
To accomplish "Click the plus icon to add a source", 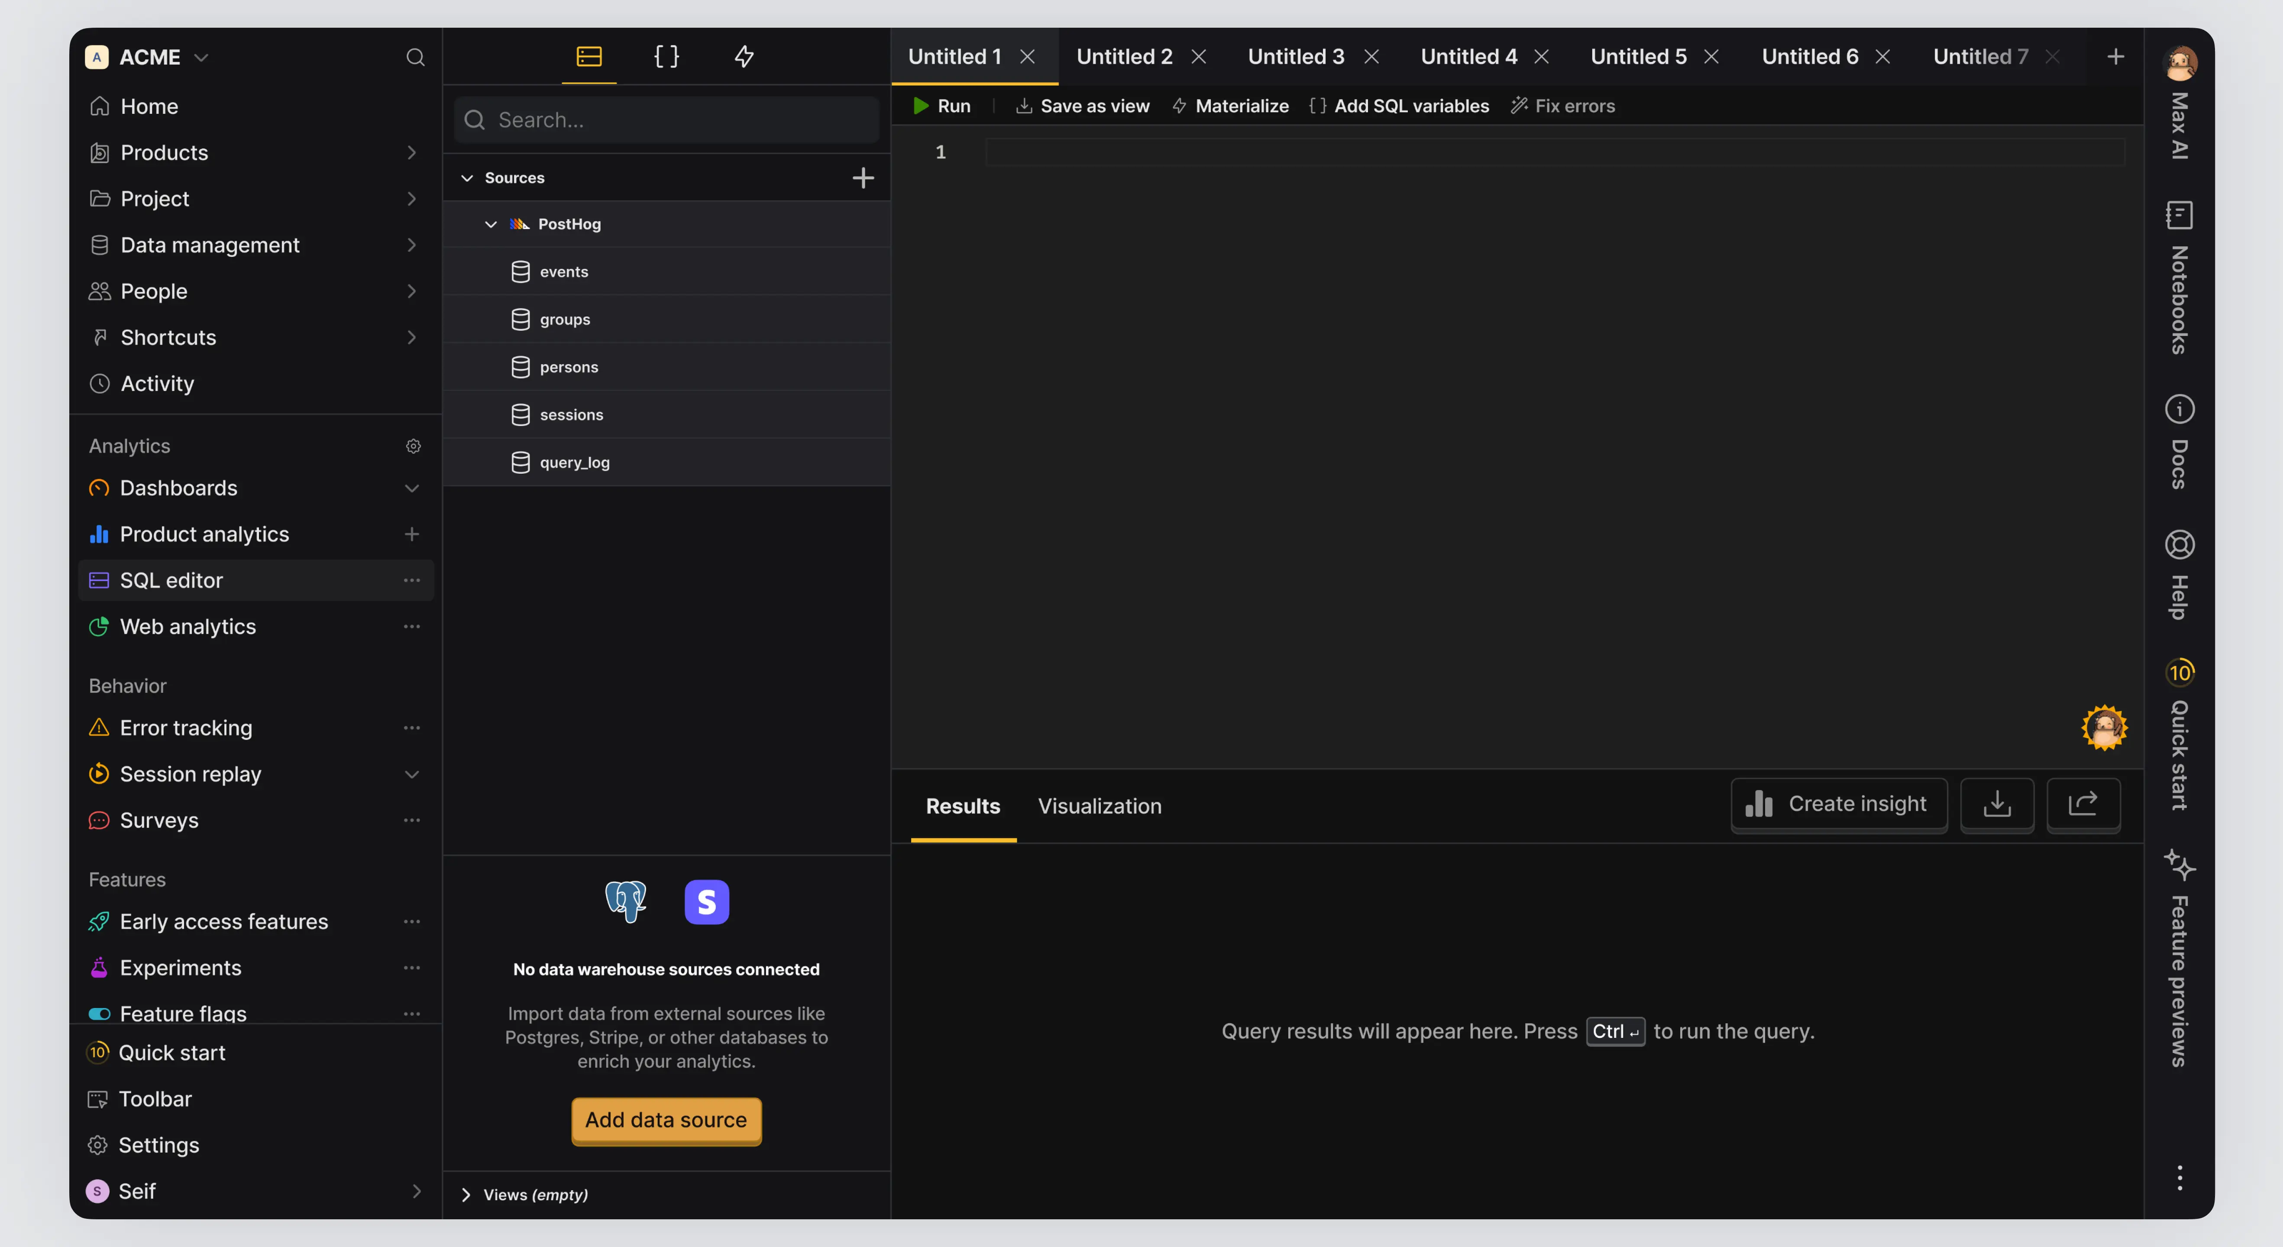I will coord(862,178).
